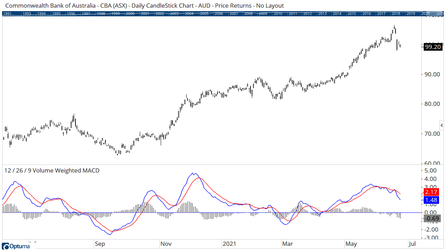Select 2008 on the top year timeline

[248, 14]
